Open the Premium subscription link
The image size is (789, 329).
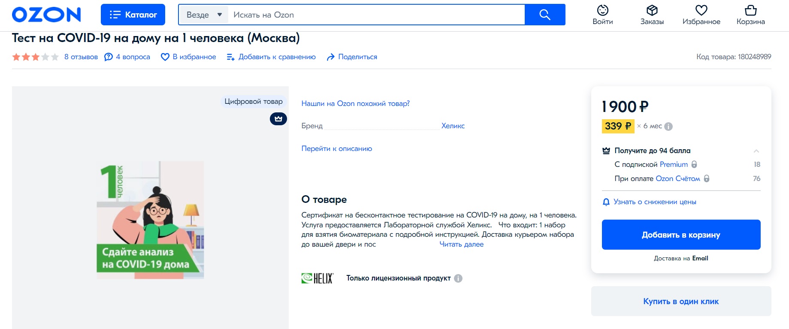point(674,164)
